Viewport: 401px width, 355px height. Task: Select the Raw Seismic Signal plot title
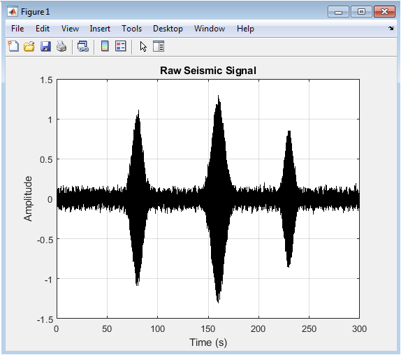tap(208, 71)
